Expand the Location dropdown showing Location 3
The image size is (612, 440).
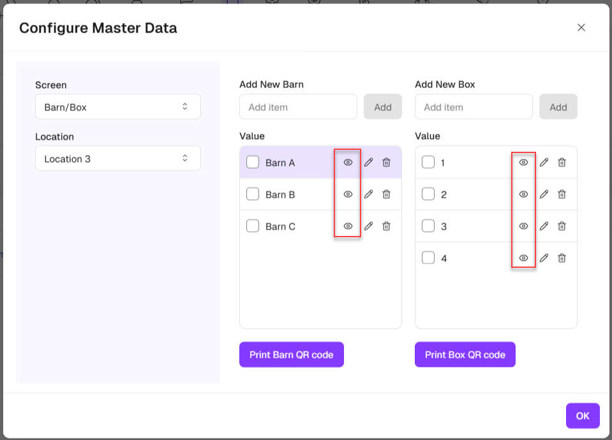[118, 159]
